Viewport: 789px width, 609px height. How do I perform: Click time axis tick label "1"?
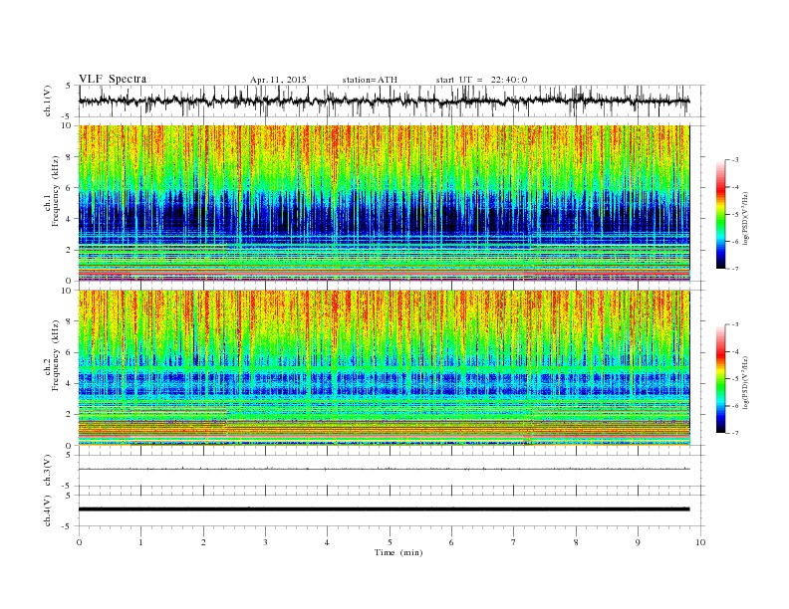140,542
